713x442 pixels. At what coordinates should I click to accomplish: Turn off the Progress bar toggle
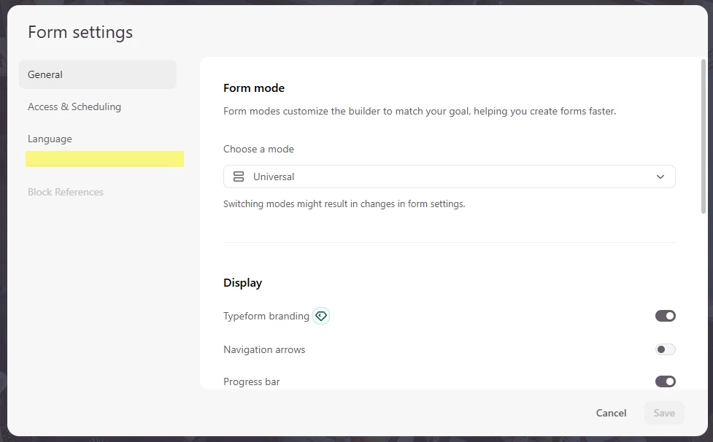coord(666,381)
